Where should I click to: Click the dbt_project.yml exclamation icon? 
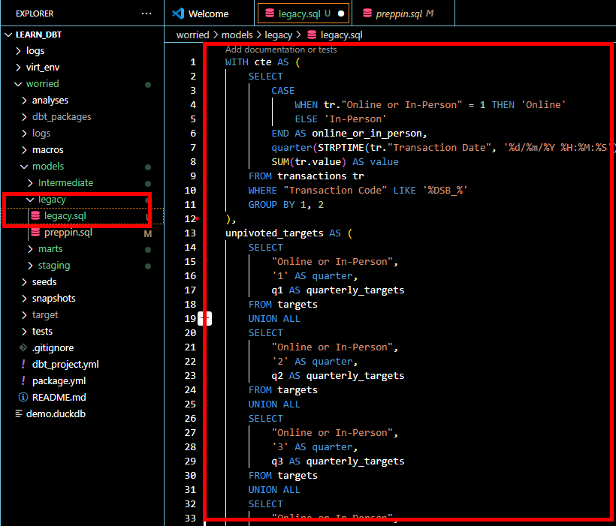tap(23, 364)
